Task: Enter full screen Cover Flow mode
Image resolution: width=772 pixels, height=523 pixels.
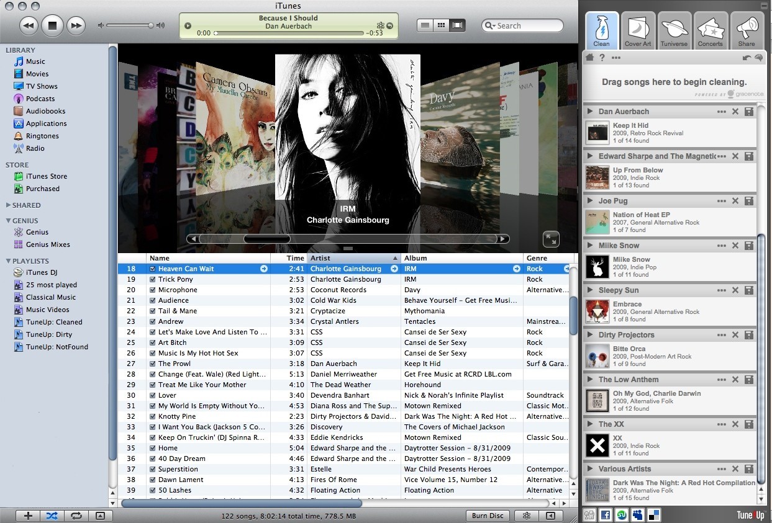Action: click(551, 239)
